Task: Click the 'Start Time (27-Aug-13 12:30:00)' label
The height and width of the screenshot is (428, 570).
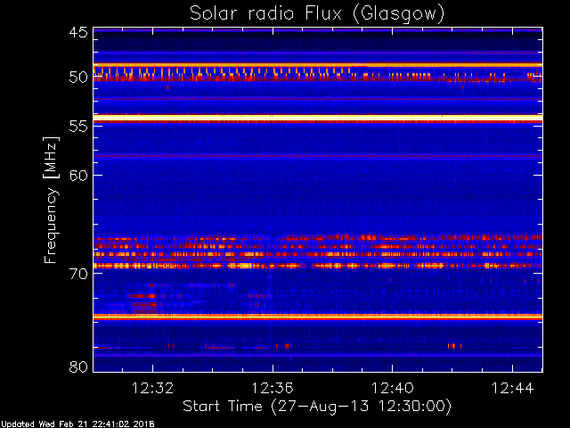Action: click(317, 407)
